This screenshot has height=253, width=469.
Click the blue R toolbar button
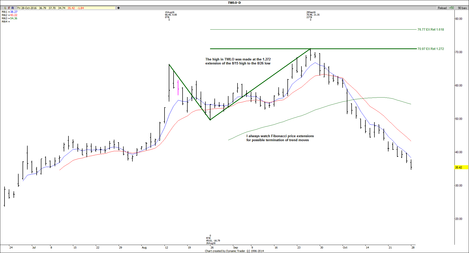13,8
